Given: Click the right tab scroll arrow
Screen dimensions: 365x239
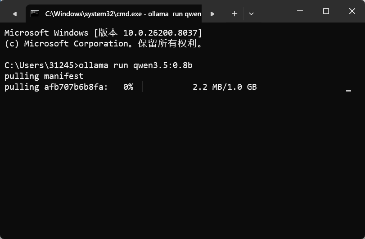Looking at the screenshot, I should click(x=212, y=14).
